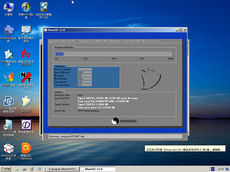Click the 13:43 system tray clock

pos(221,169)
